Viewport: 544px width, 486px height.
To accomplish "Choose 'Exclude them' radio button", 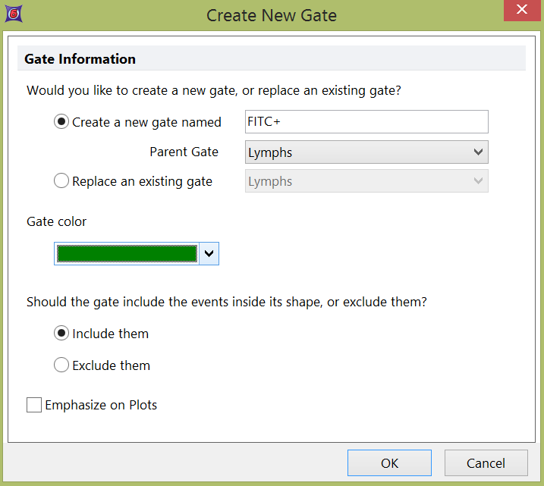I will click(x=61, y=365).
